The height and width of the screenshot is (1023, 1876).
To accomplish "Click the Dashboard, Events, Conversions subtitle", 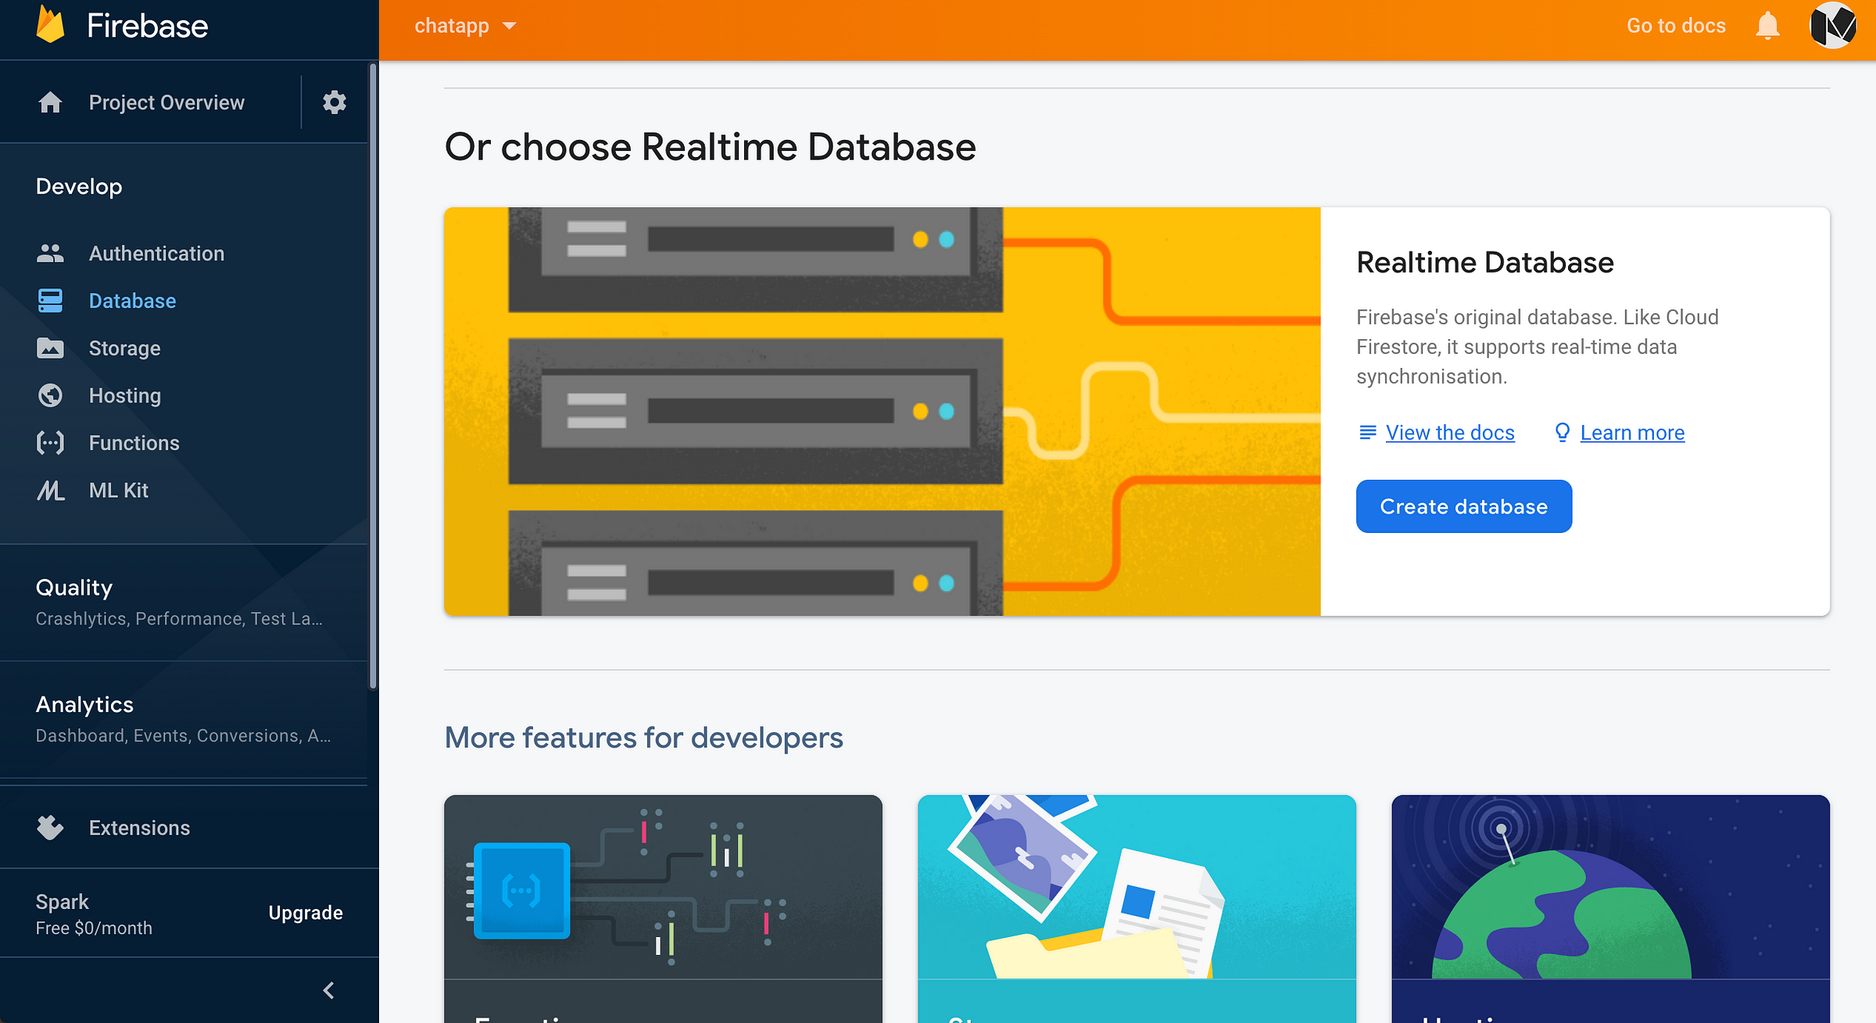I will pos(183,736).
